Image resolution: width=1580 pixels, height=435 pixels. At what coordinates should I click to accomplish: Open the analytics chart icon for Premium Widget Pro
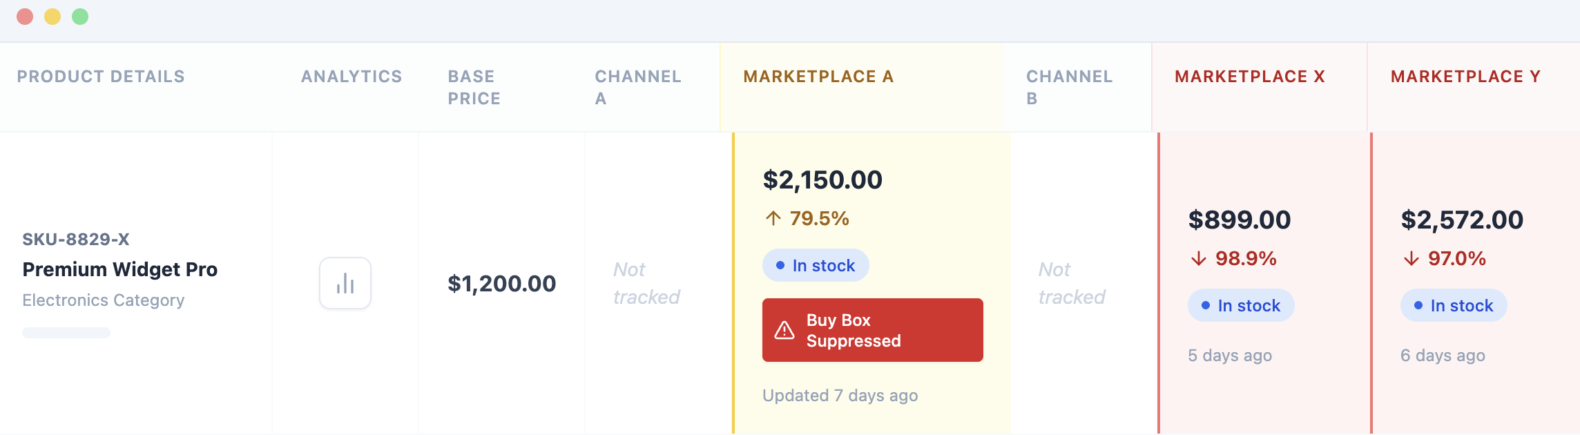click(345, 283)
